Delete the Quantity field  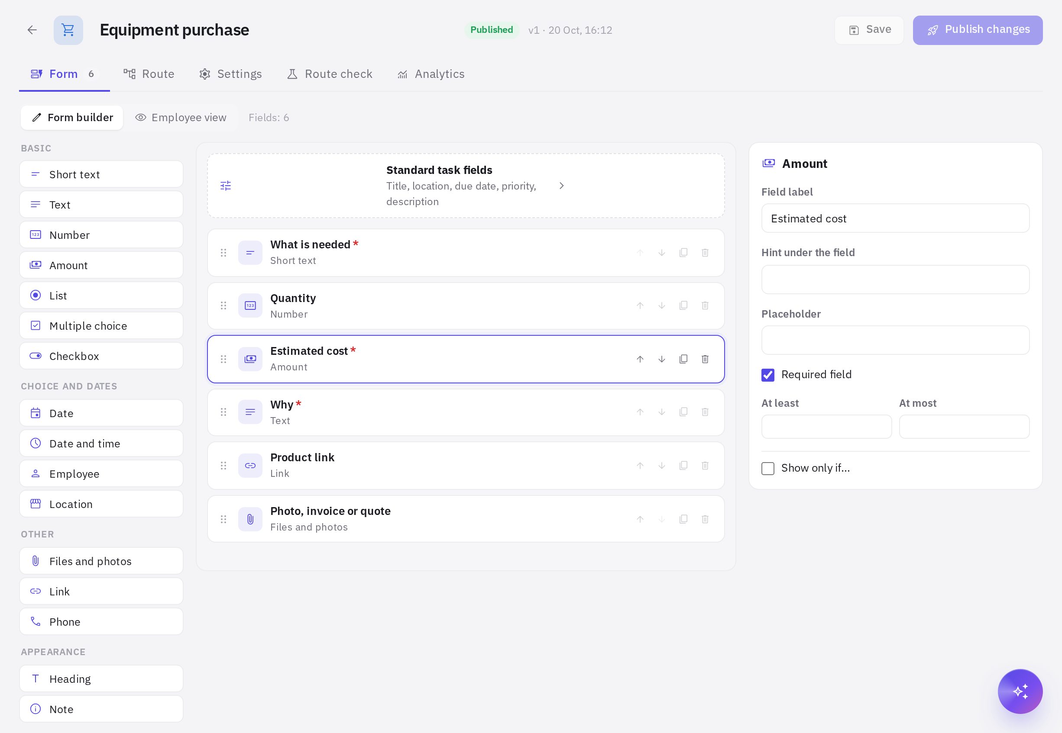pyautogui.click(x=705, y=305)
